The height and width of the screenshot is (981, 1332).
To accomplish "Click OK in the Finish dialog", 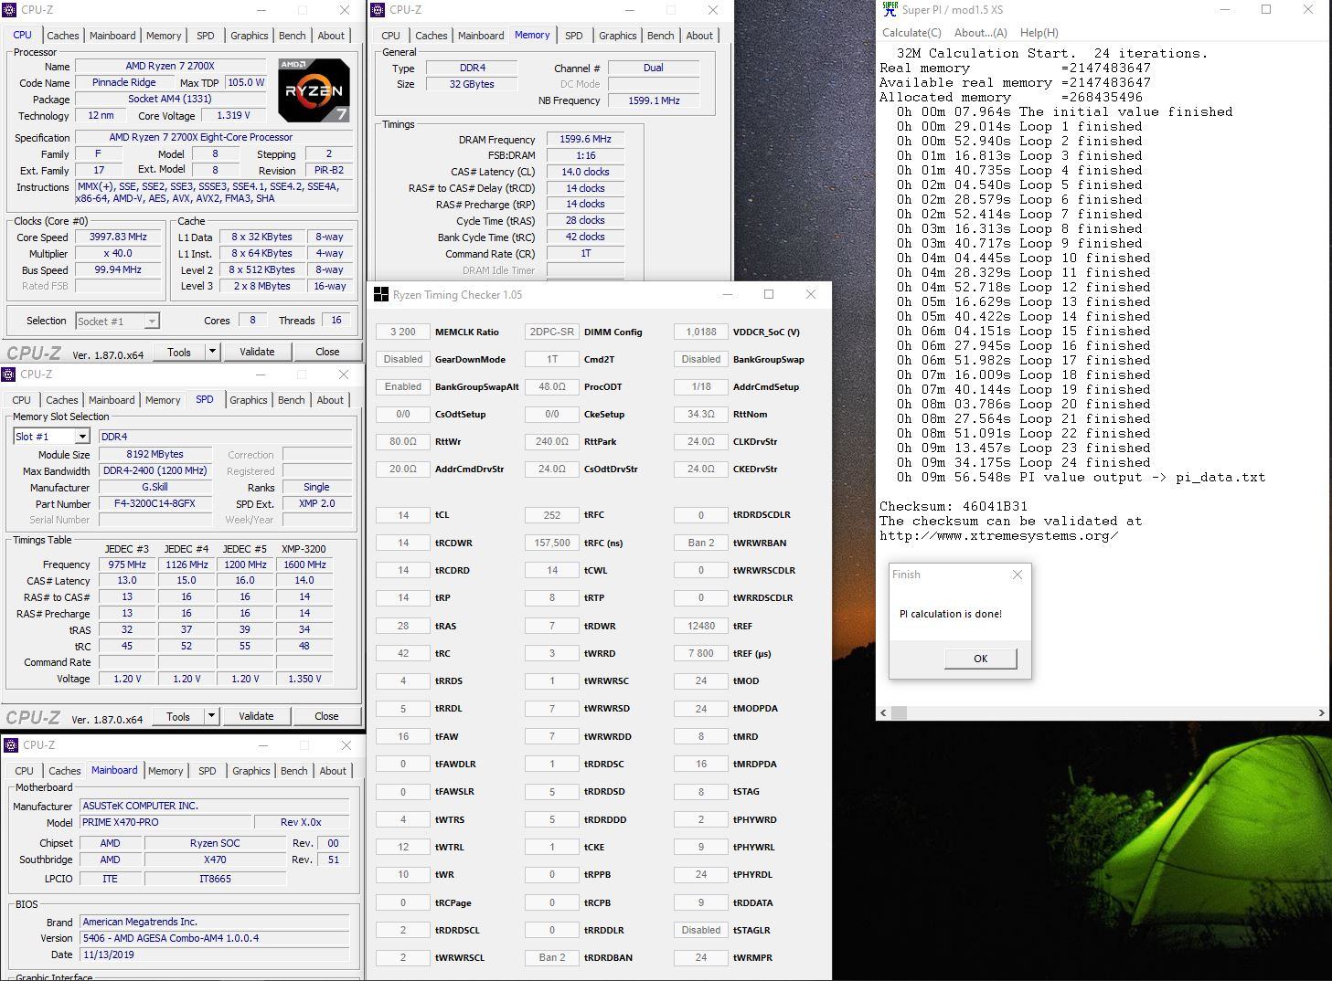I will tap(980, 659).
